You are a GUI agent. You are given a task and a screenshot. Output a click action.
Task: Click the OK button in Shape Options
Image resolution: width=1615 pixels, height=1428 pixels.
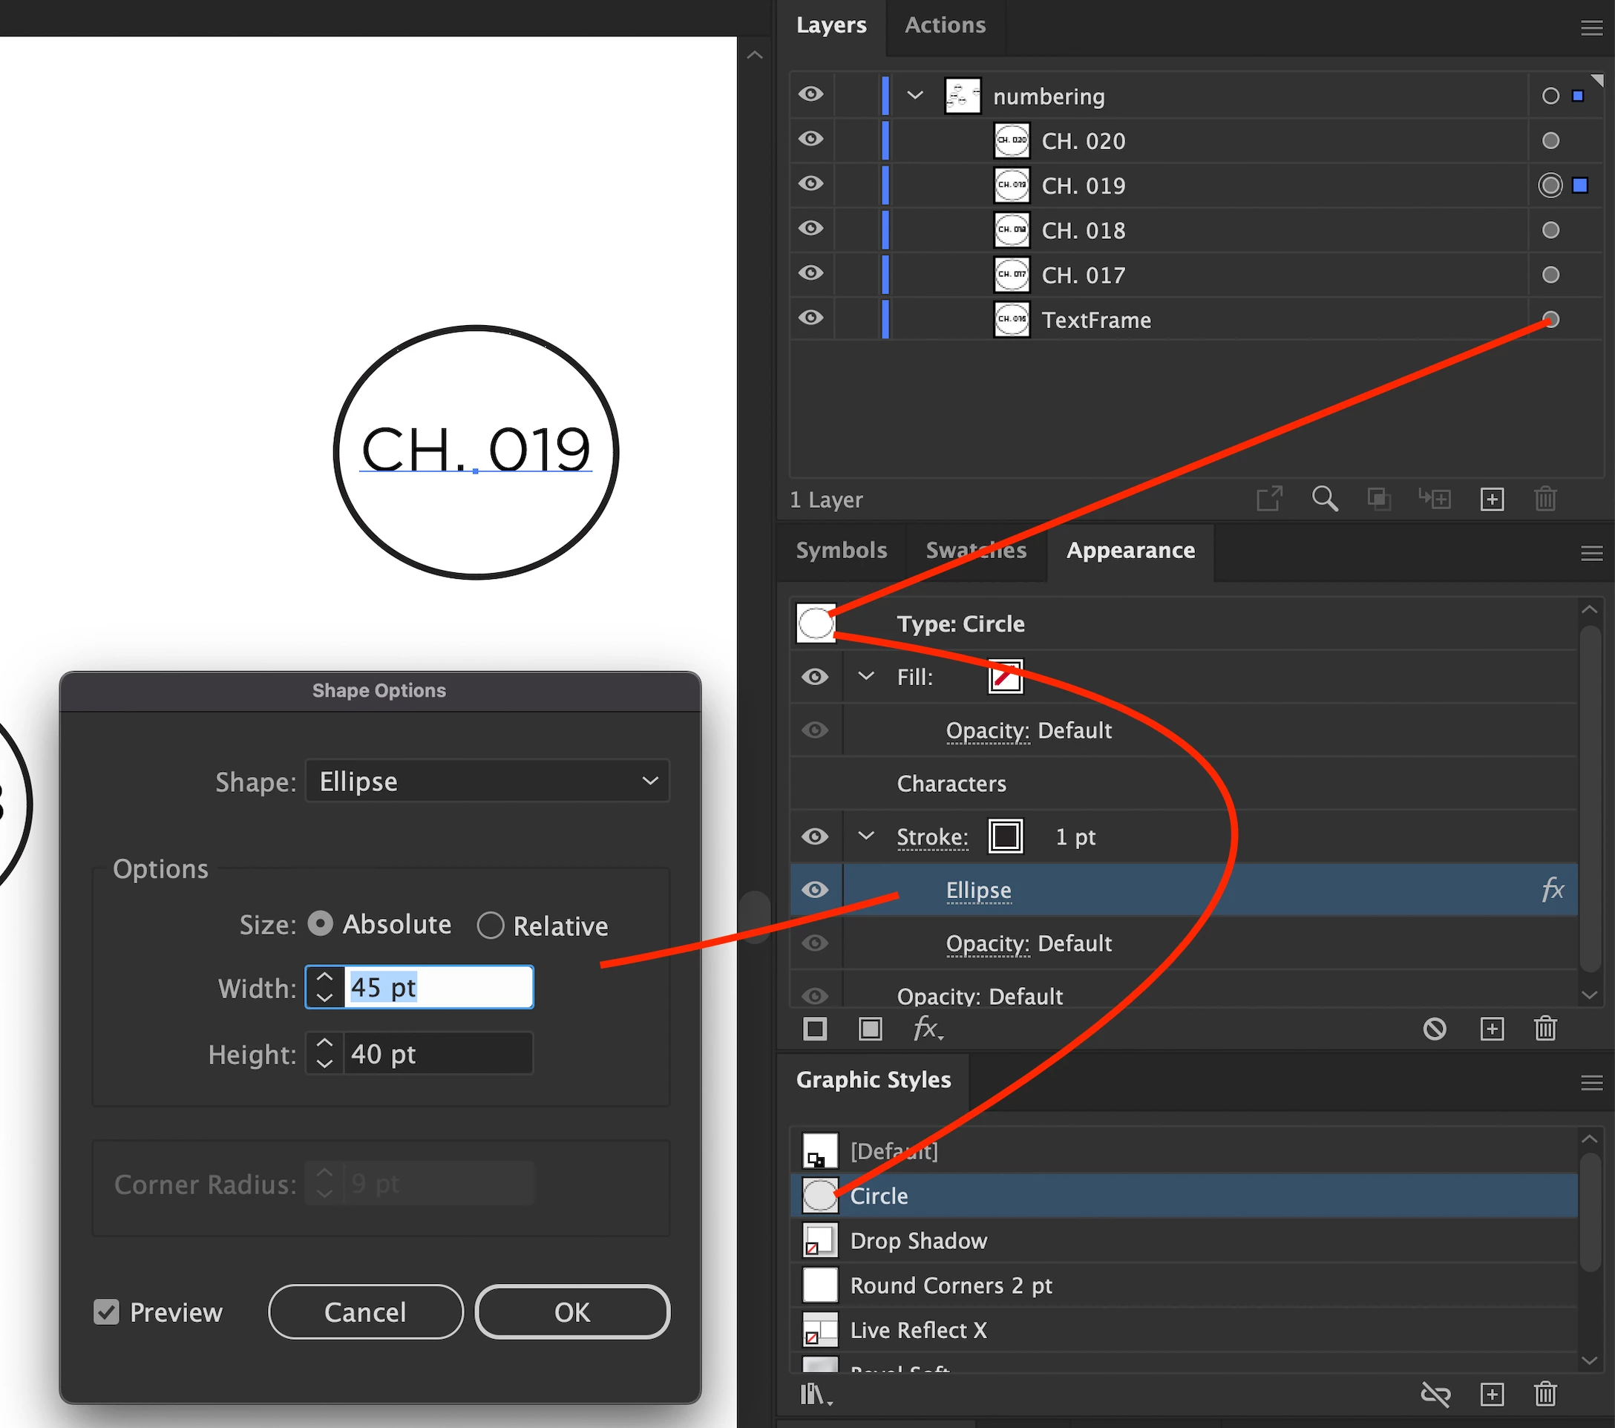[x=571, y=1311]
